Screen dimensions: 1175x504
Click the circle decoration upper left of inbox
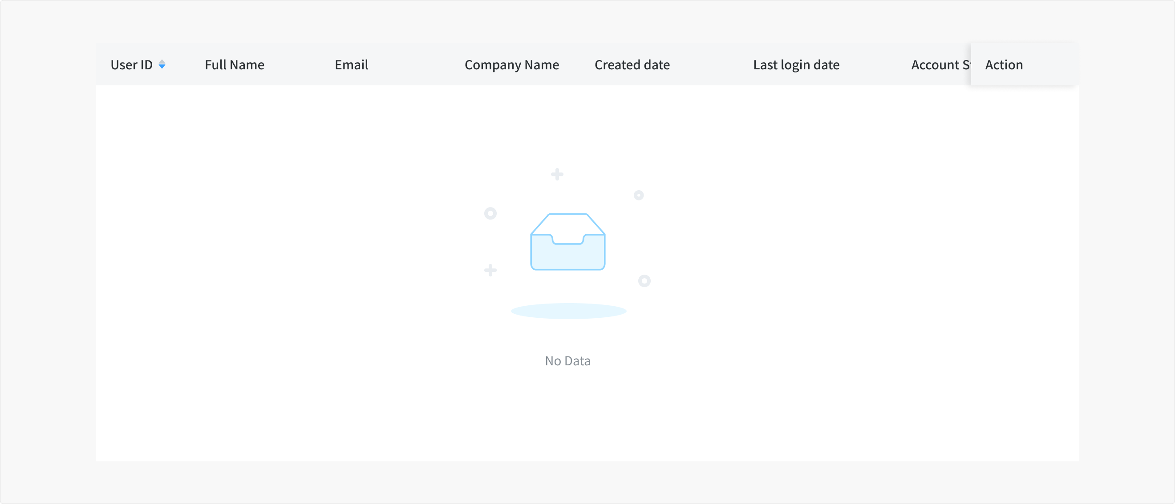click(x=490, y=213)
